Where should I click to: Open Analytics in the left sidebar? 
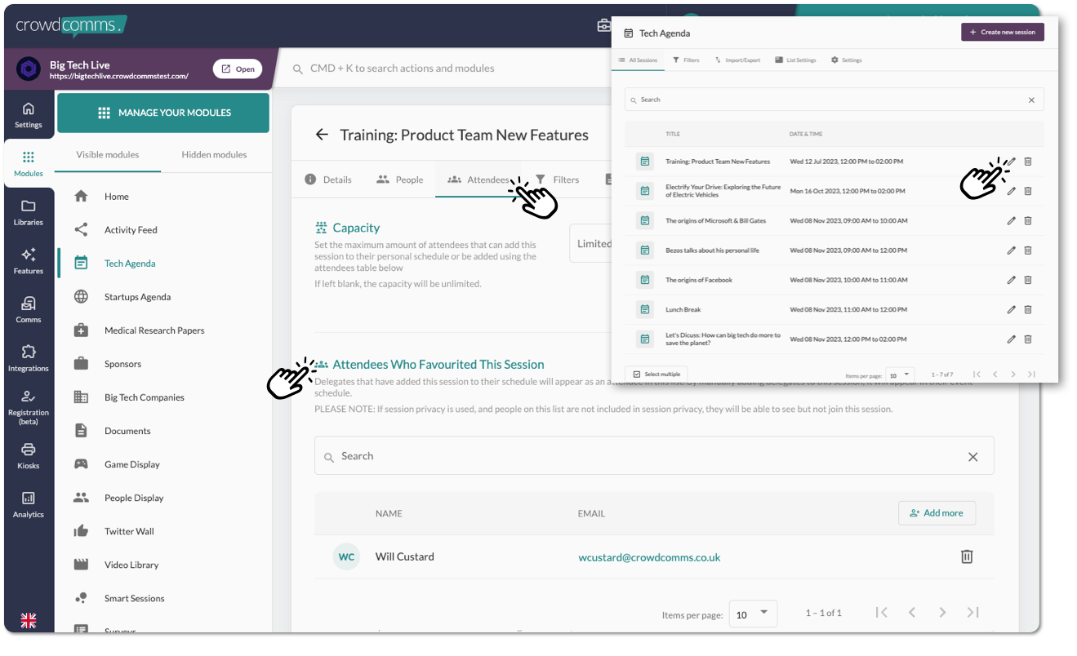tap(29, 504)
